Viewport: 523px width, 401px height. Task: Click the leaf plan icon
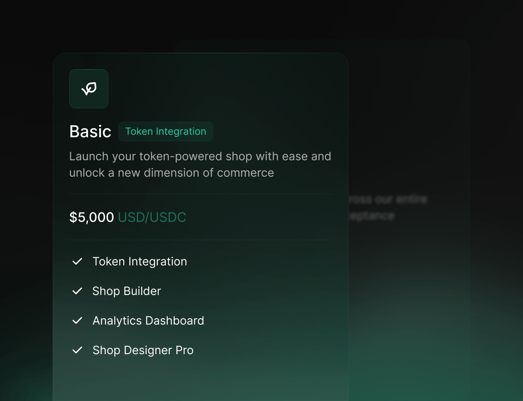coord(89,89)
